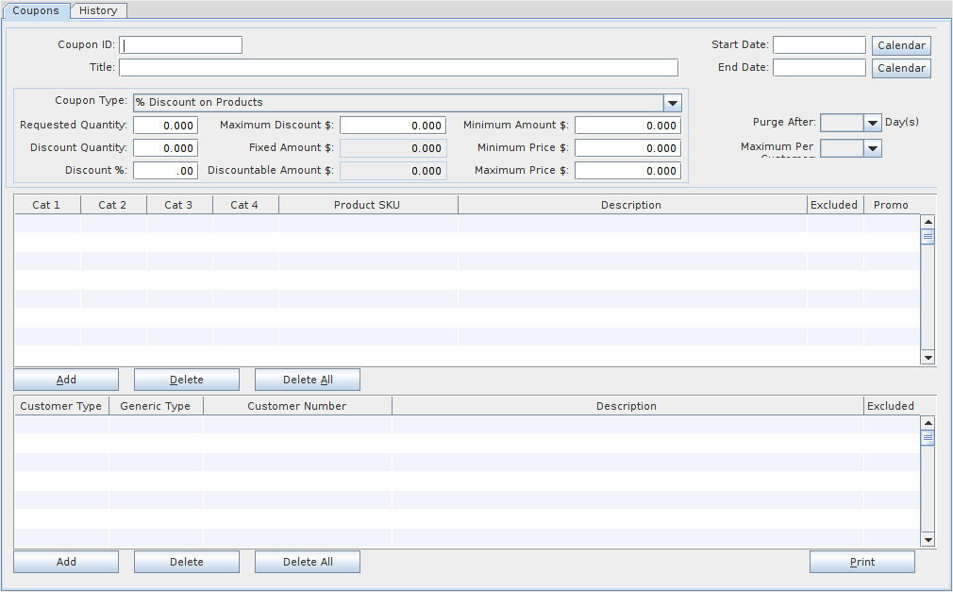953x592 pixels.
Task: Expand the Maximum Per Customer dropdown
Action: coord(872,148)
